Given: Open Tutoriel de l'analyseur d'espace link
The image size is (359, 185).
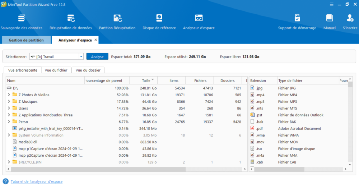Looking at the screenshot, I should tap(36, 181).
